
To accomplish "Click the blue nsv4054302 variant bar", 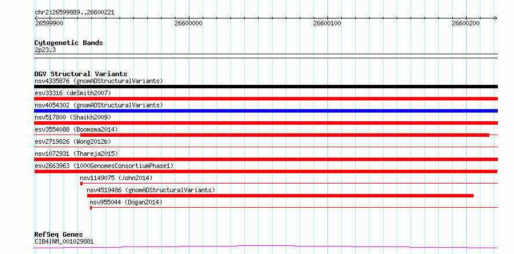I will 266,111.
